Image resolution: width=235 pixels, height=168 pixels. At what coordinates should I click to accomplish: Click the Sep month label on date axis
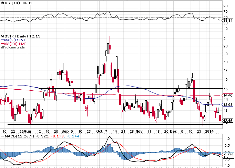[65, 131]
